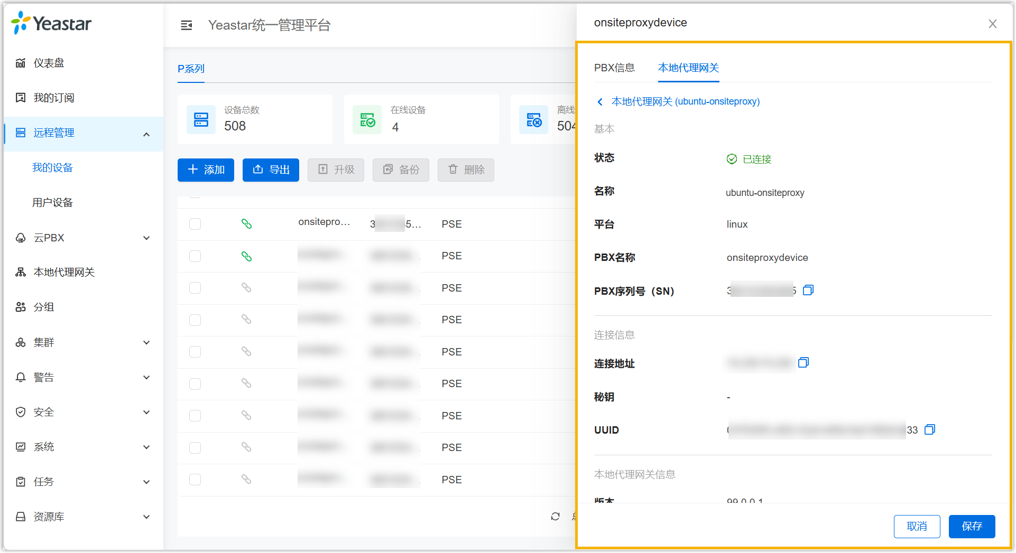Copy the connection address

803,362
